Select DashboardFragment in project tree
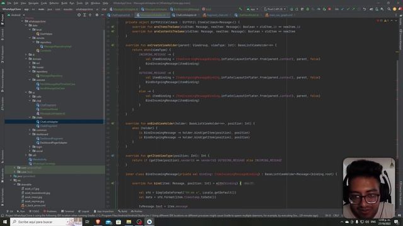The height and width of the screenshot is (226, 403). 52,139
